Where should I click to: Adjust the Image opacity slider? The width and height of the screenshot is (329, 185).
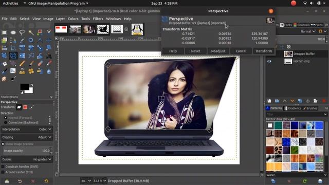[27, 151]
